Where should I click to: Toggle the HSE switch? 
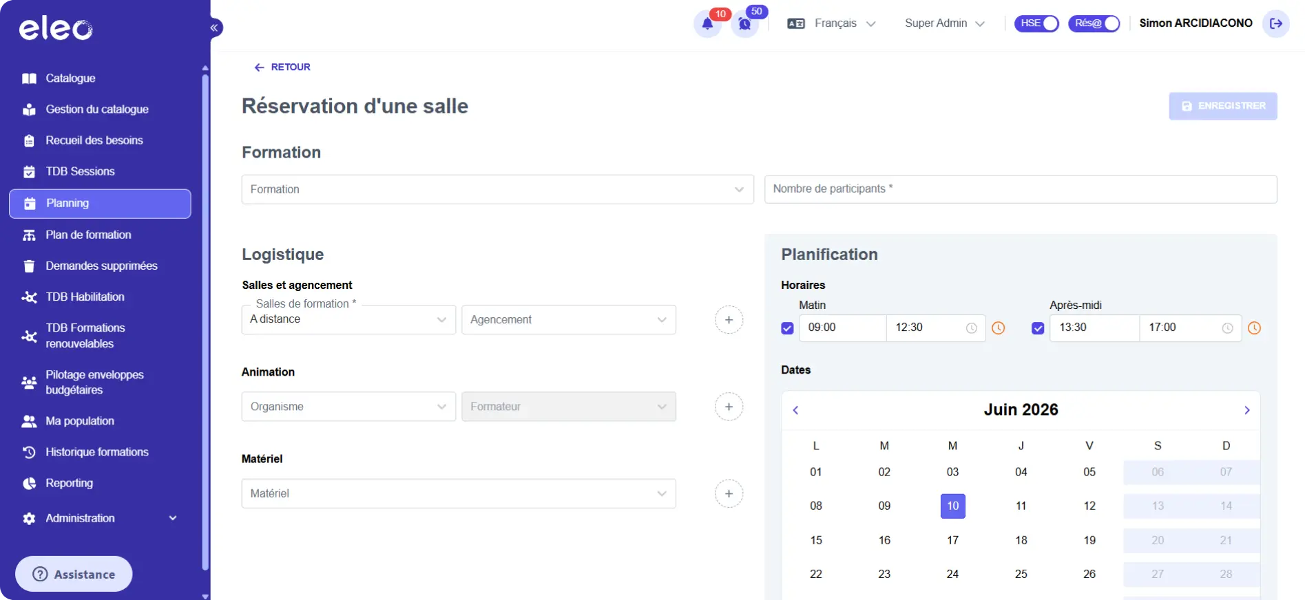pos(1036,23)
